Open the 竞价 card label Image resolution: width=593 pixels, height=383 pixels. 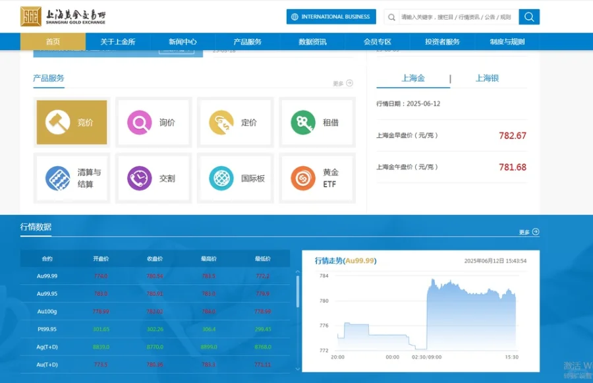click(85, 122)
